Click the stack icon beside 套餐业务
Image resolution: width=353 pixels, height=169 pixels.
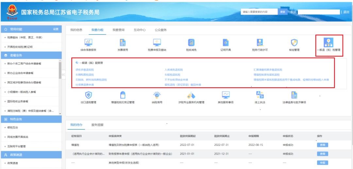pyautogui.click(x=6, y=55)
